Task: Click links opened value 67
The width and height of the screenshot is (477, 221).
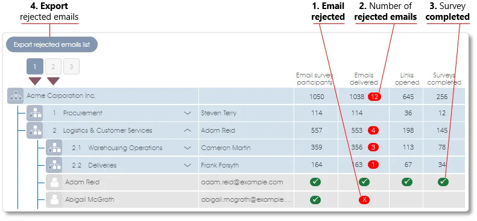Action: tap(408, 165)
